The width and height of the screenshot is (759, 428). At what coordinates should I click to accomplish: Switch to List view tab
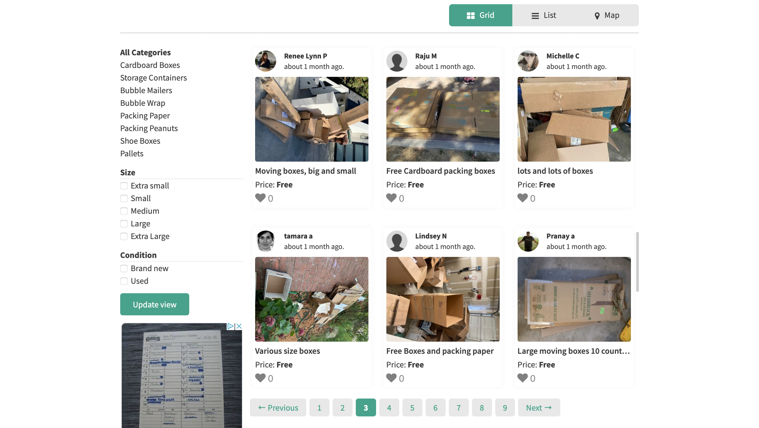tap(544, 15)
